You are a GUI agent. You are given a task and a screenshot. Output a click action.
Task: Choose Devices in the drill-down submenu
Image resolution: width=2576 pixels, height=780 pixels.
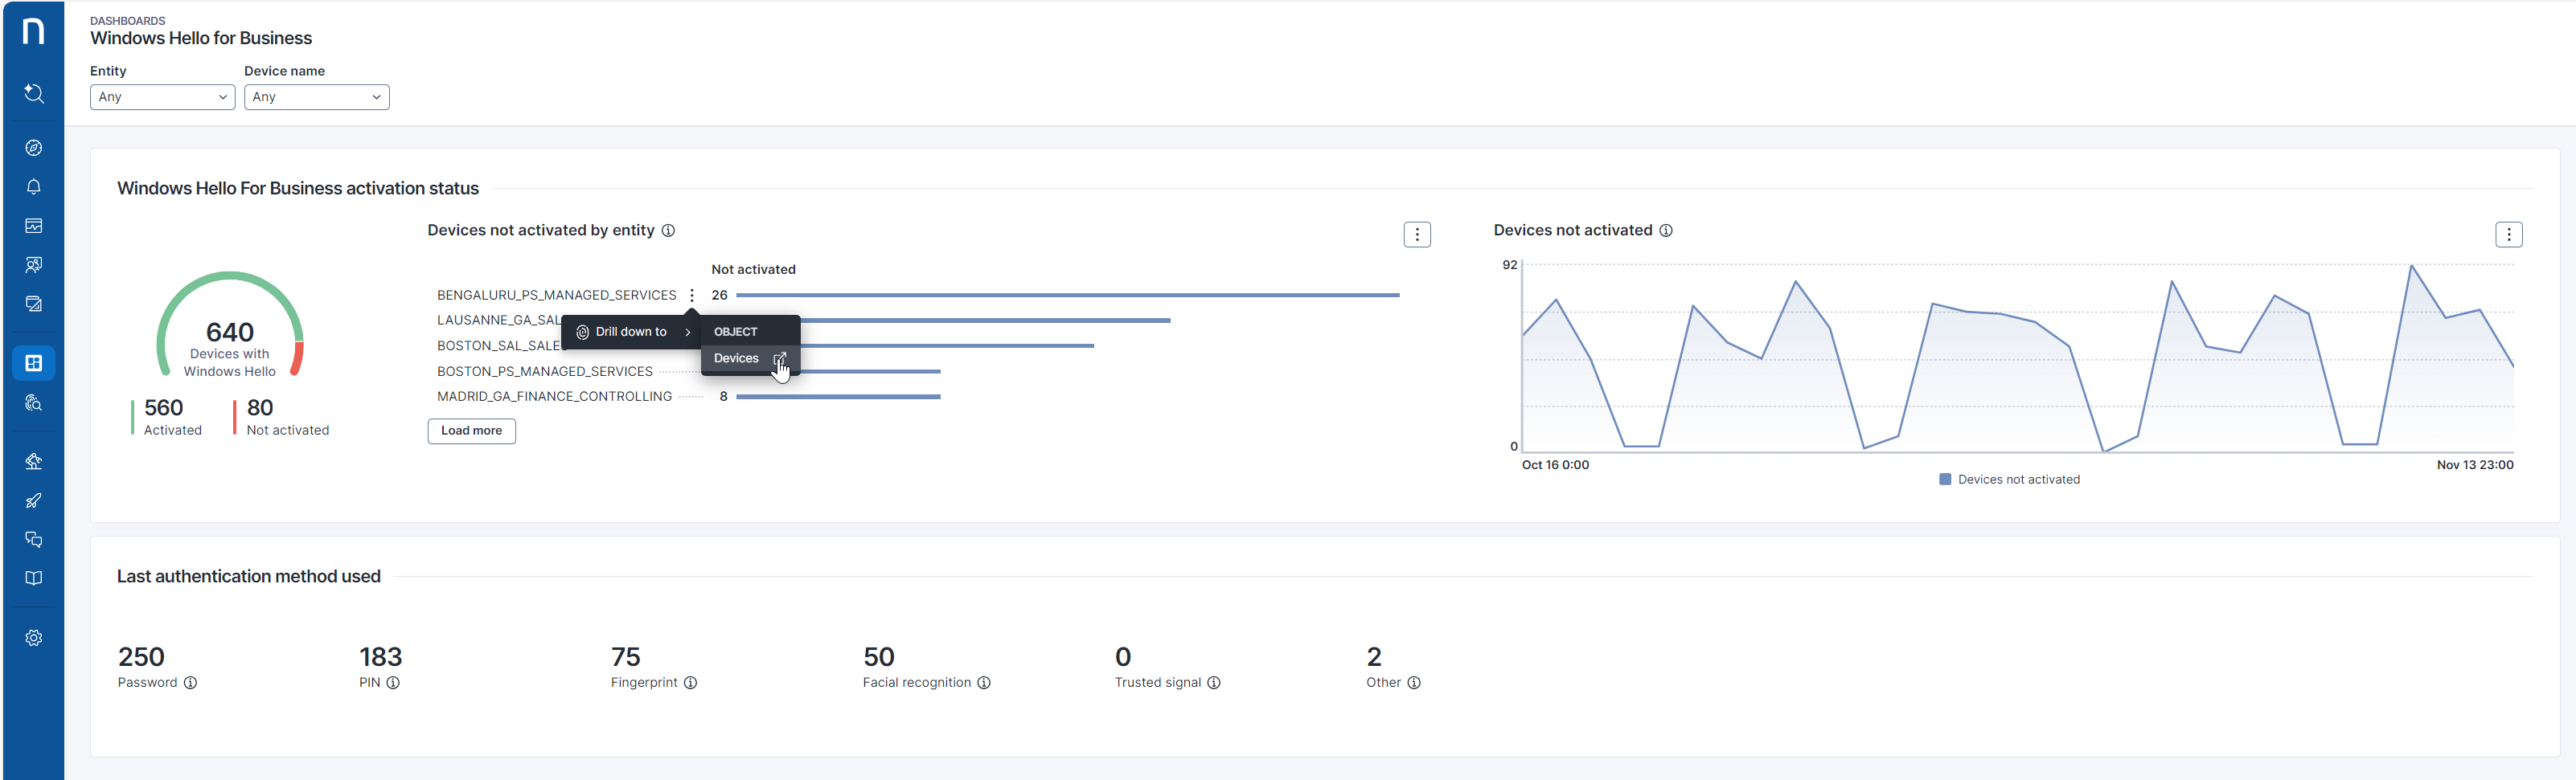click(x=737, y=358)
